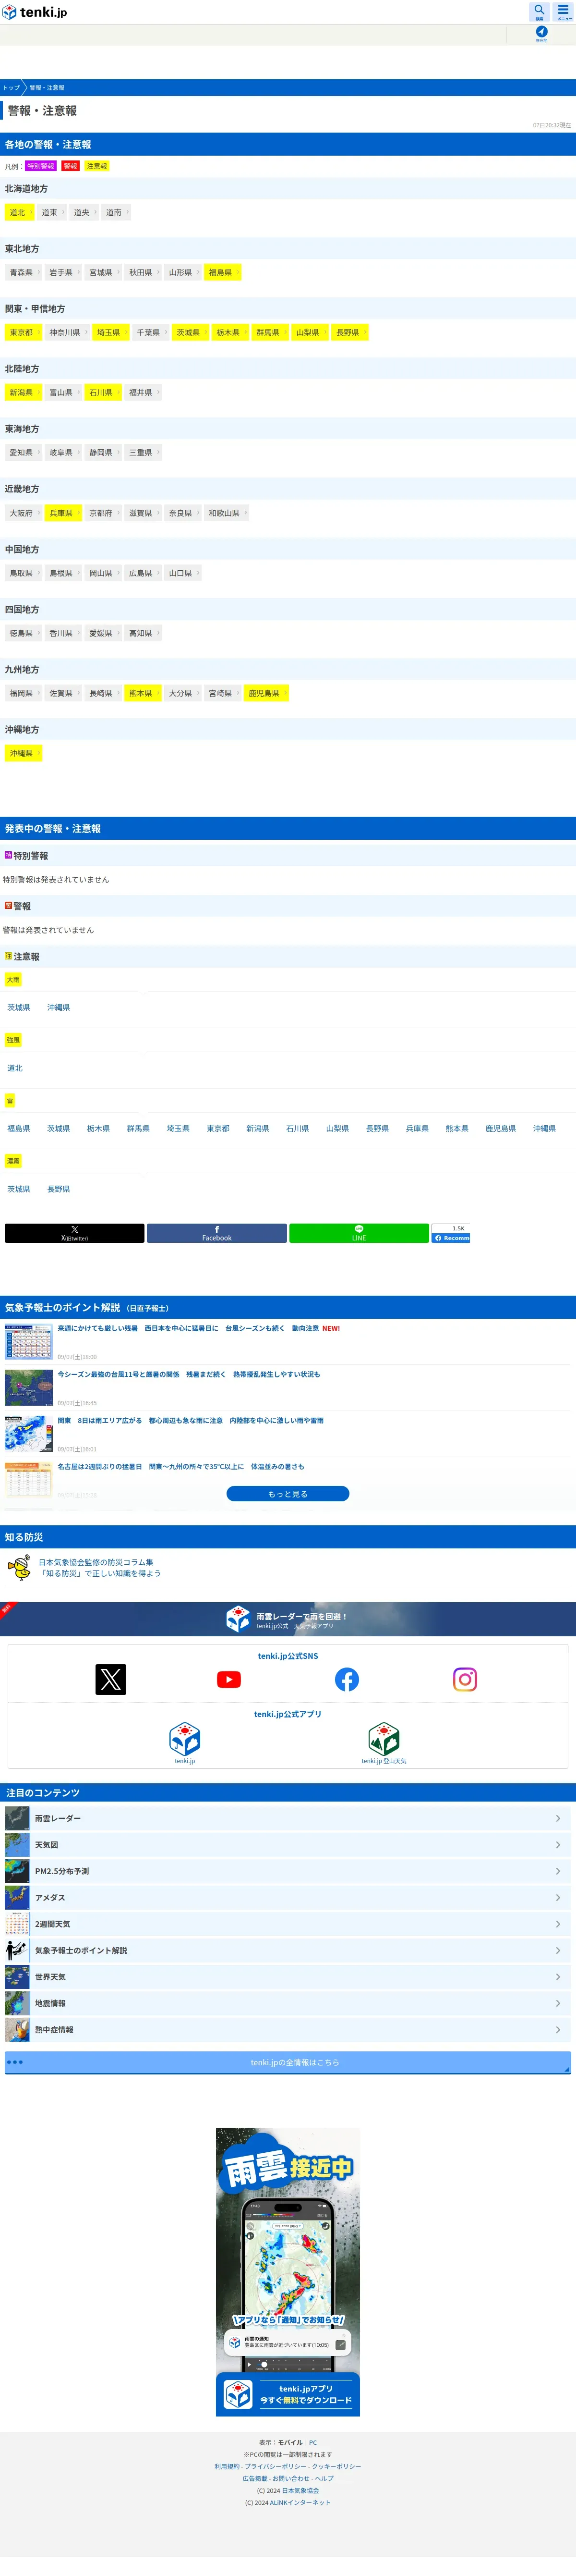Open article 名古屋は2週間ぶりの猛暑日
This screenshot has width=576, height=2576.
coord(180,1466)
